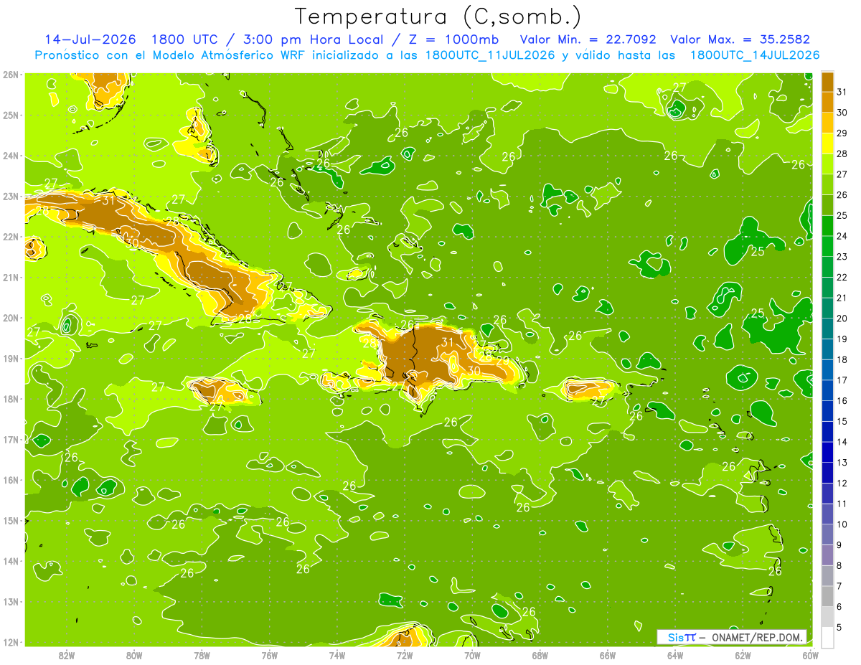Click the '70W' longitude axis label
The image size is (861, 665).
tap(472, 655)
